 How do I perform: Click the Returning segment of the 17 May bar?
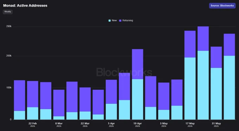(x=190, y=44)
